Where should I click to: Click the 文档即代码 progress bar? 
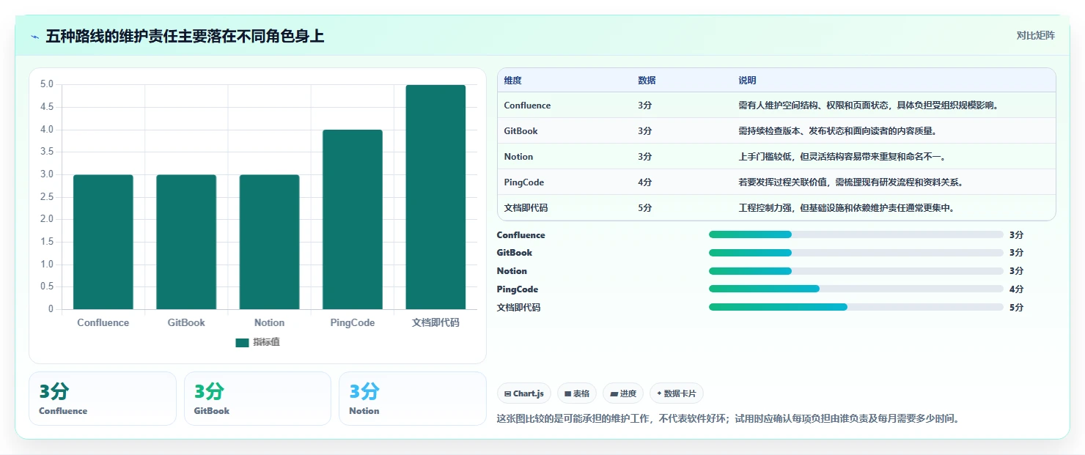[856, 307]
